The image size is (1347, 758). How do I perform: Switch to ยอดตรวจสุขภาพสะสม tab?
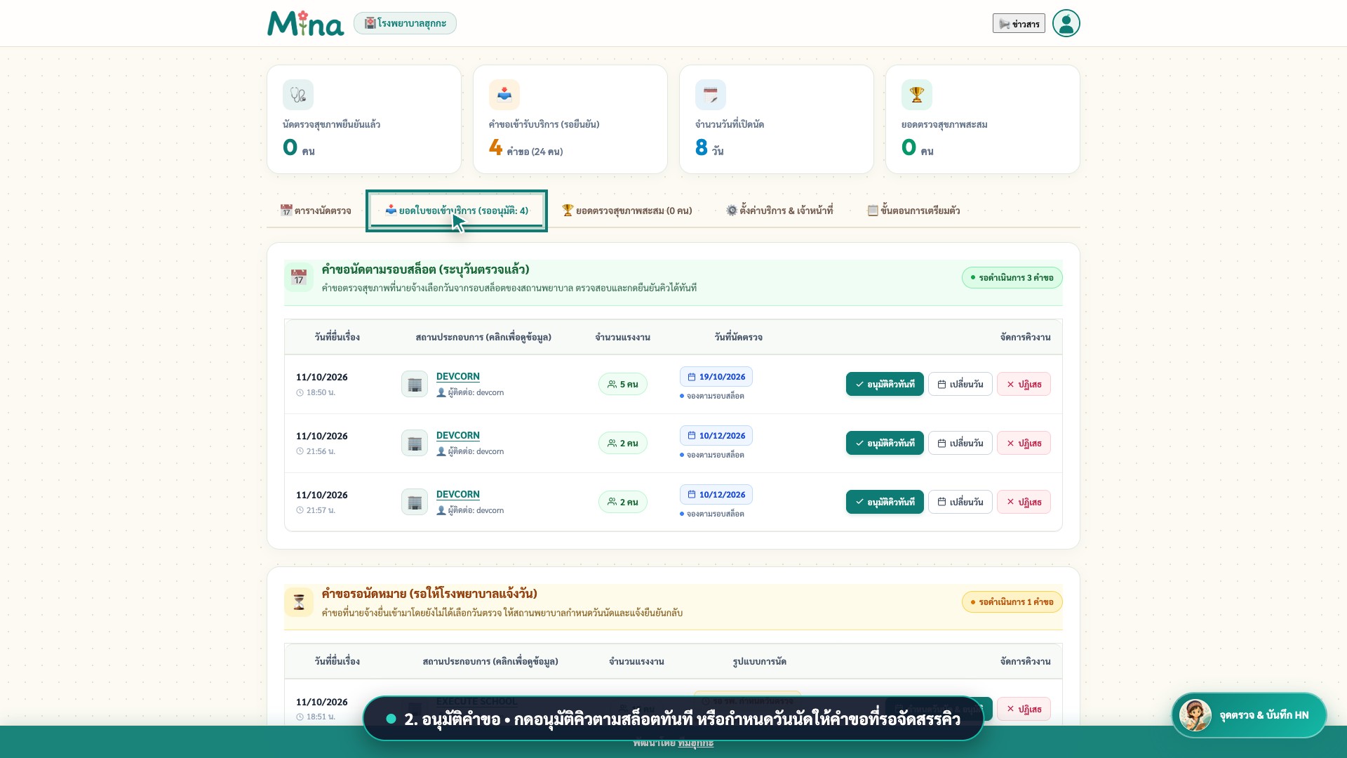tap(626, 211)
